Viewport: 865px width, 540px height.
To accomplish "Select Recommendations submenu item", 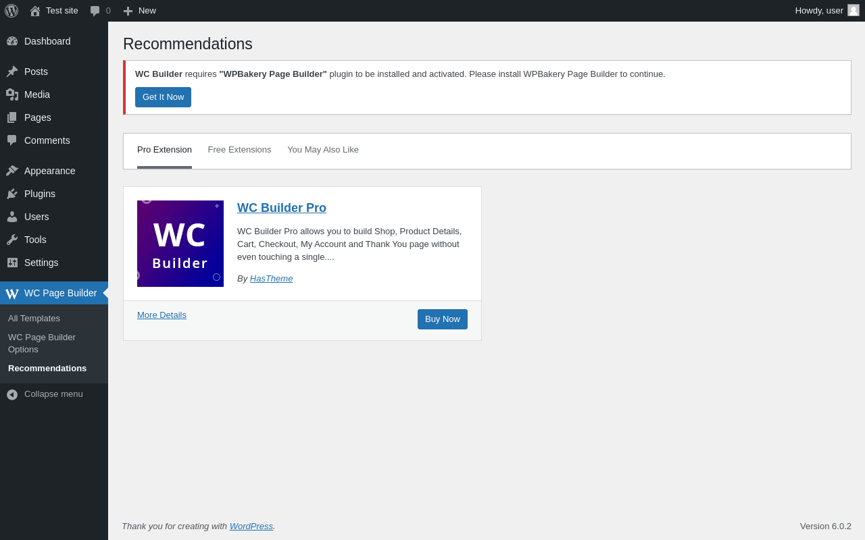I will click(47, 369).
